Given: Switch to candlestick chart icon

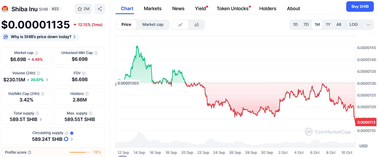Looking at the screenshot, I should [x=197, y=25].
